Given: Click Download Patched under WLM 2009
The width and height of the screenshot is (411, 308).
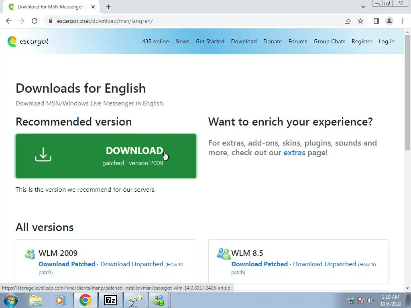Looking at the screenshot, I should coord(67,264).
